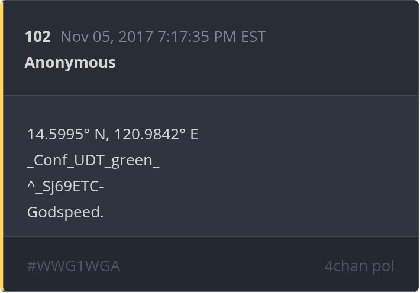Click the _Conf_UDT_green_ line
Viewport: 420px width, 293px height.
[93, 161]
